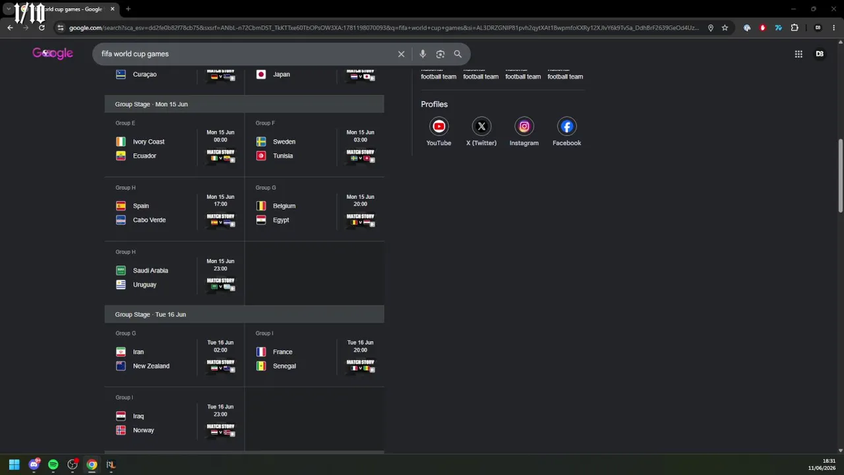This screenshot has height=475, width=844.
Task: Click the 'Group Stage · Tue 16 Jun' header
Action: tap(244, 315)
